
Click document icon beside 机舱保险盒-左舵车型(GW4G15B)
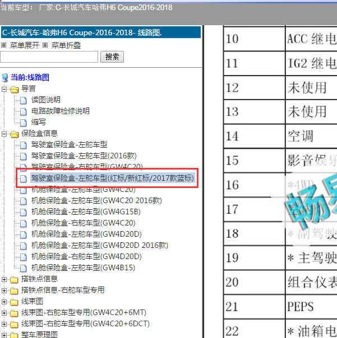point(24,213)
